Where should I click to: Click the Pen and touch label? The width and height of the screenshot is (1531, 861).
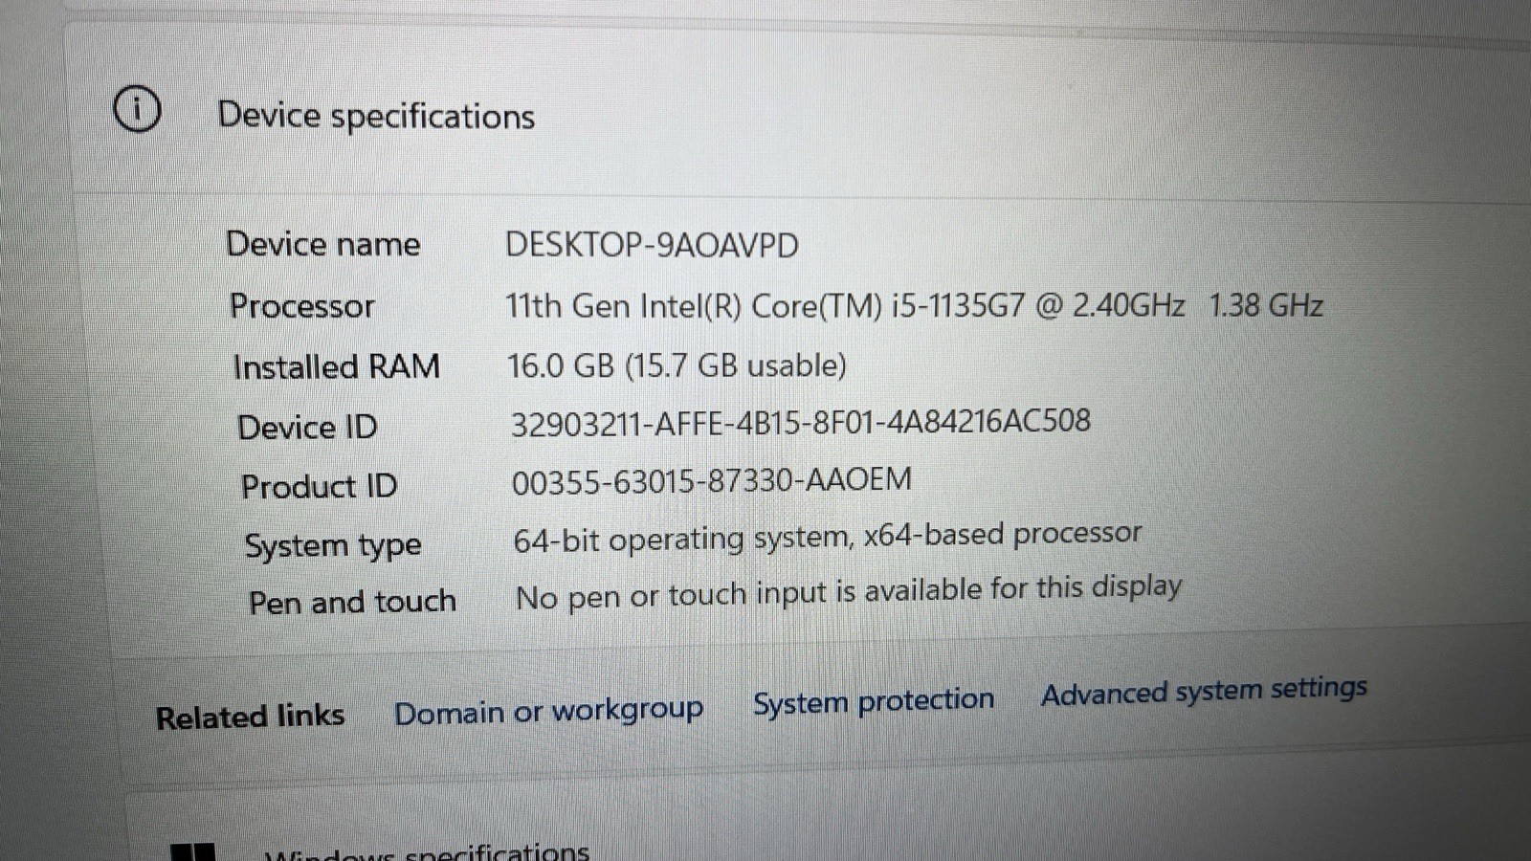point(352,603)
